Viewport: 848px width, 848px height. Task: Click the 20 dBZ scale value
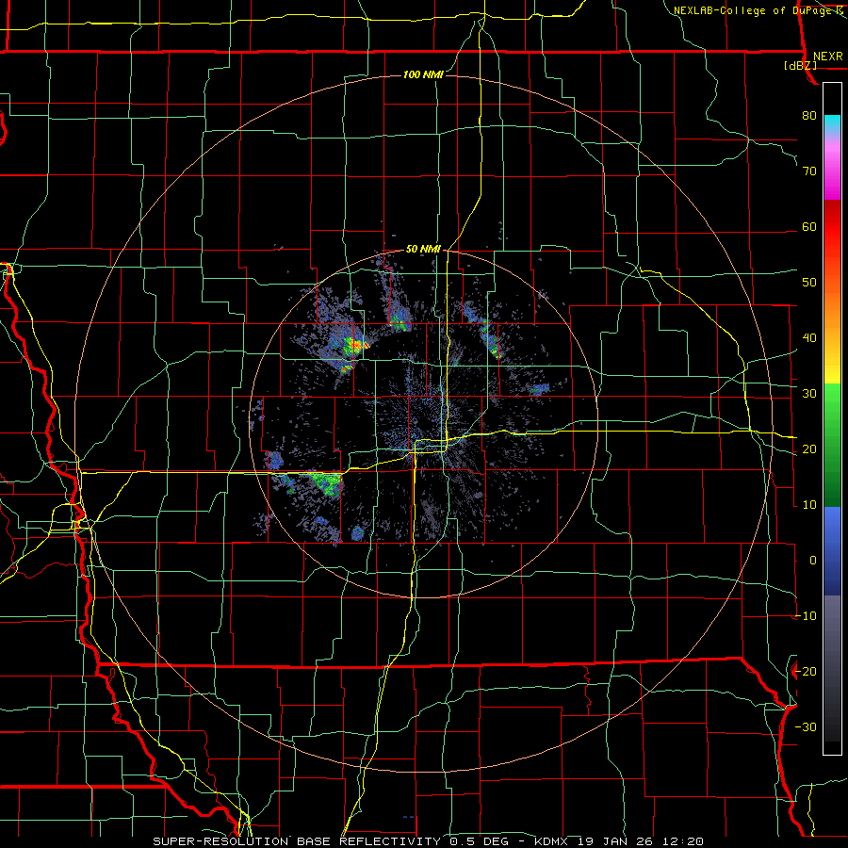tap(809, 449)
